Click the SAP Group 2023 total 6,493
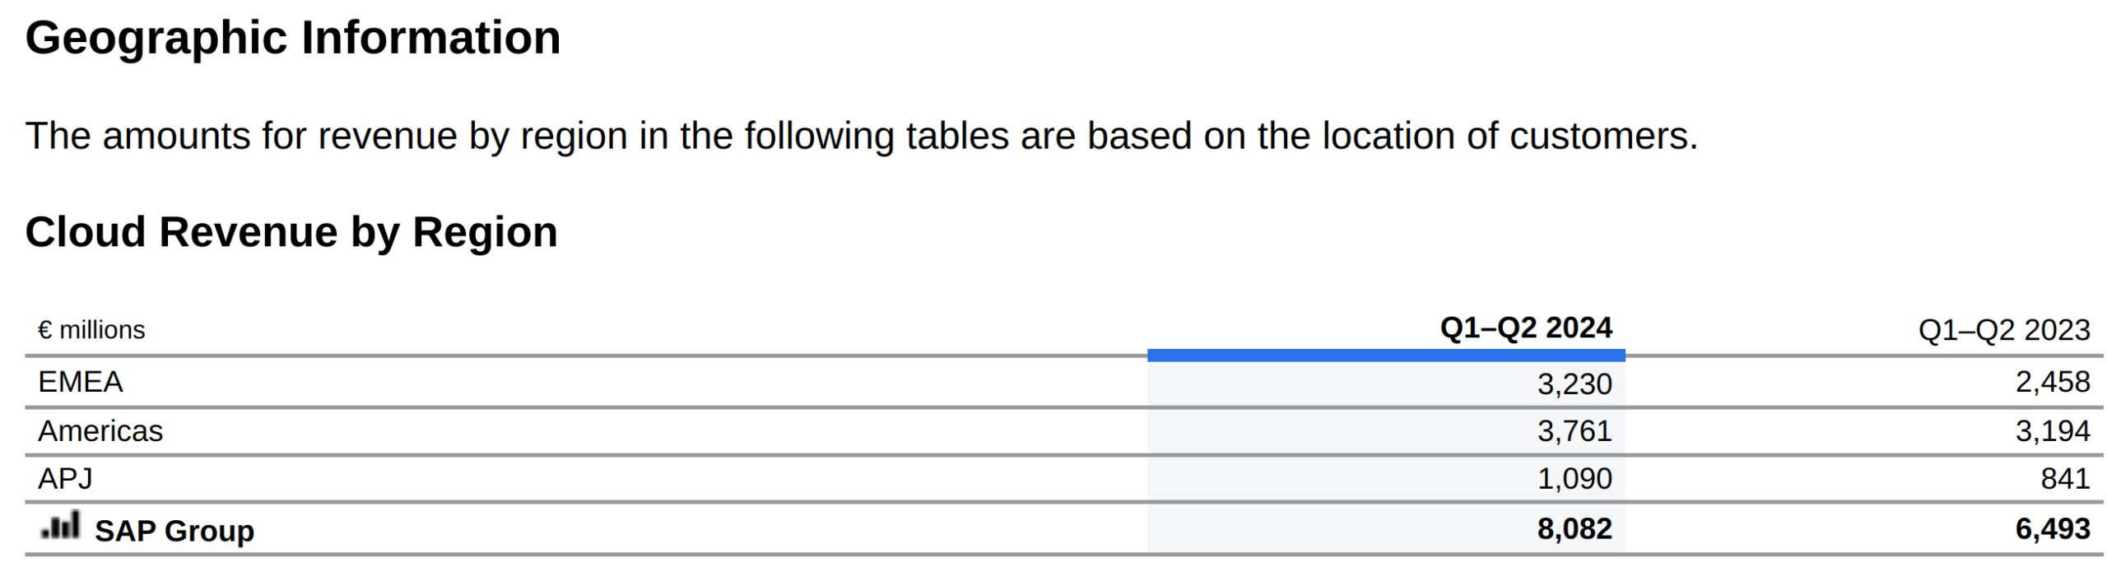2107x567 pixels. click(x=2052, y=529)
